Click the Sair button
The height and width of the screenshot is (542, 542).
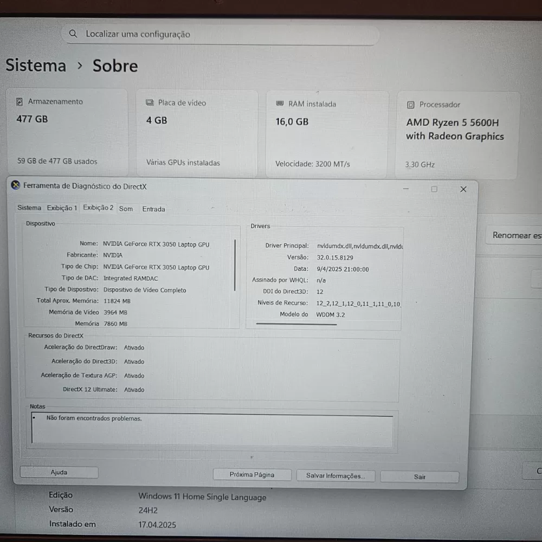click(x=420, y=477)
